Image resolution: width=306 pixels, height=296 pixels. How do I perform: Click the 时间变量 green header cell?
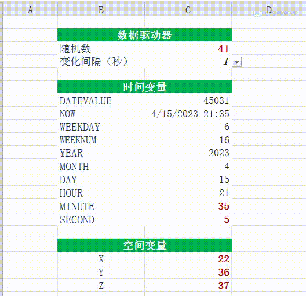point(145,86)
